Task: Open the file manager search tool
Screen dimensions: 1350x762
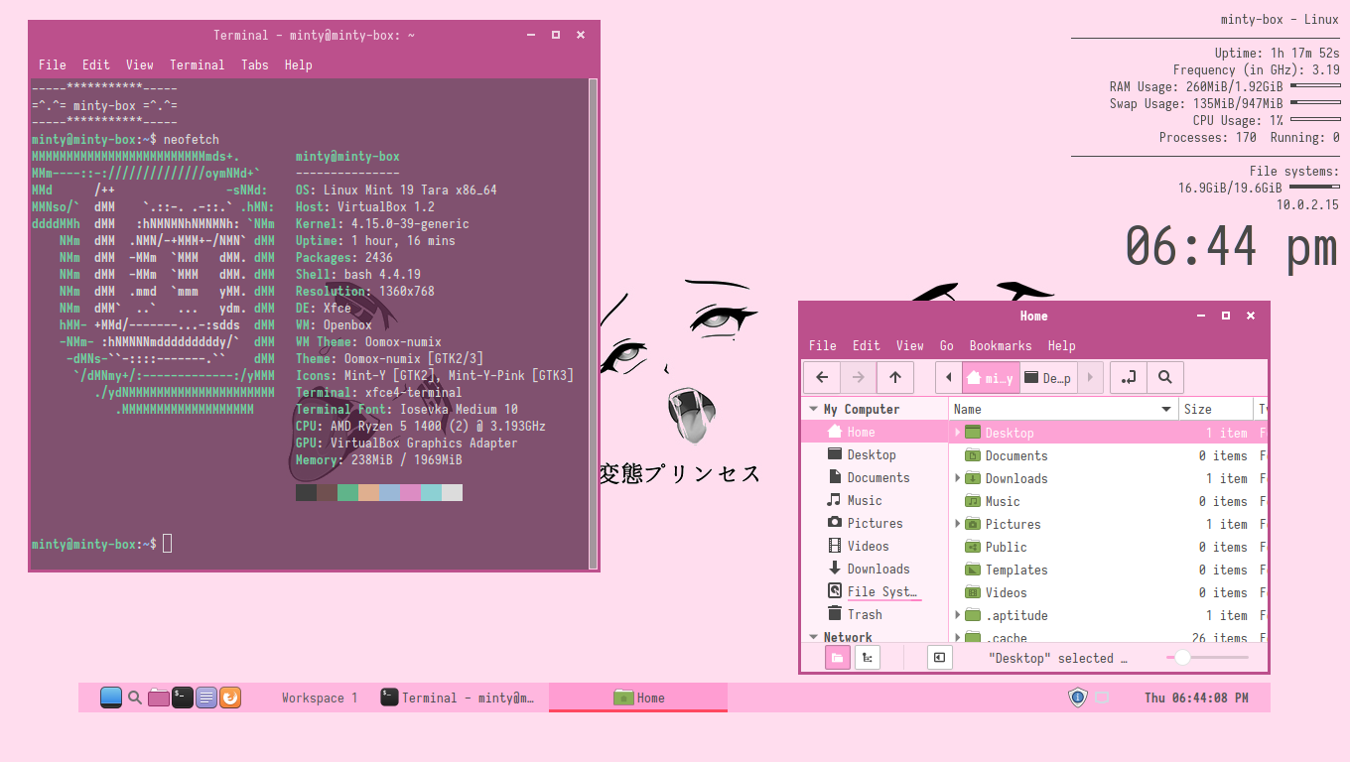Action: tap(1165, 377)
